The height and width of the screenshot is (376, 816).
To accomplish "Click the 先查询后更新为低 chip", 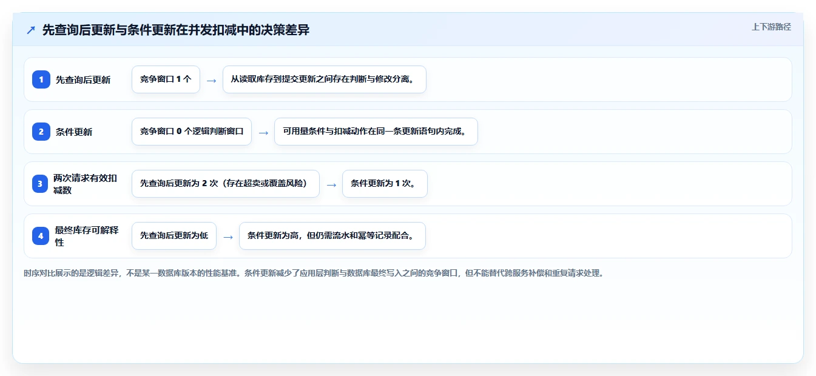I will coord(174,236).
